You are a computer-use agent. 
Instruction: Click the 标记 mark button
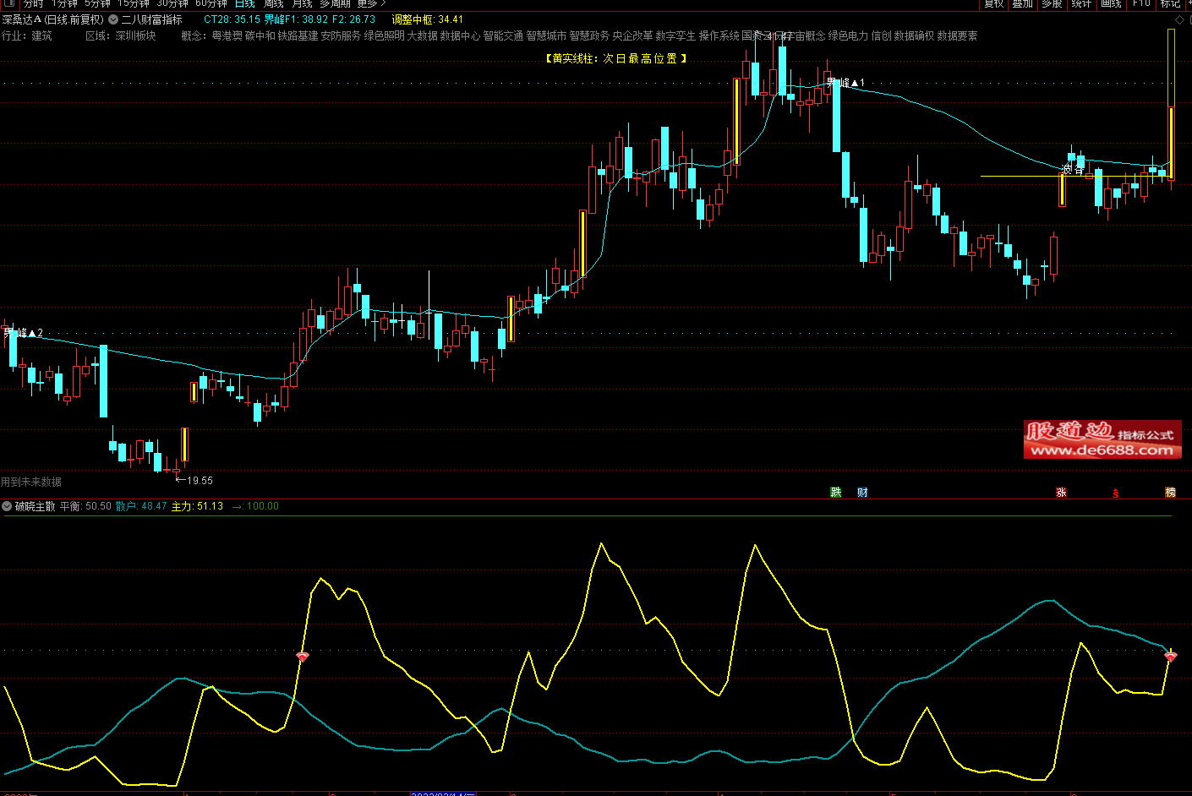pos(1171,3)
